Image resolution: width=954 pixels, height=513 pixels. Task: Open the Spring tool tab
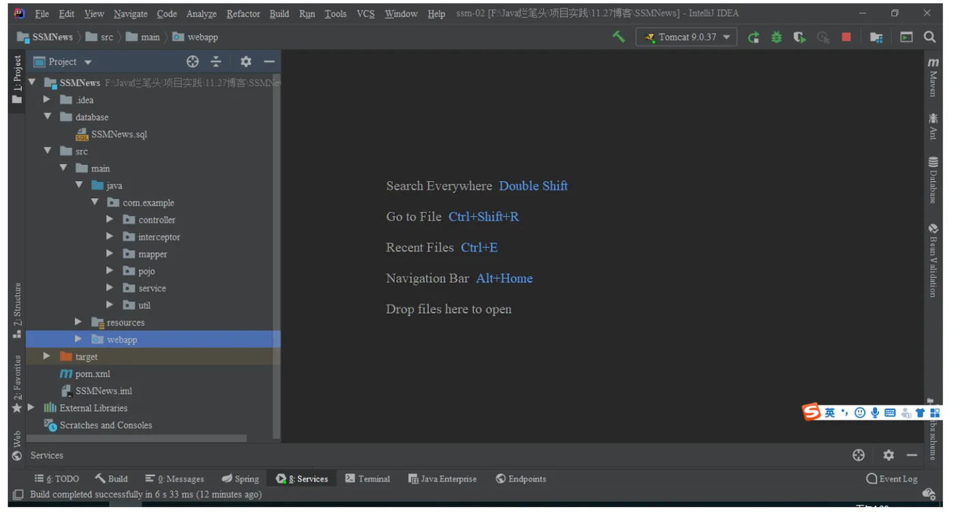pos(240,479)
